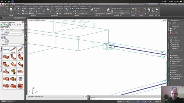Viewport: 184px width, 103px height.
Task: Open the Criteria tab in palette
Action: pos(7,27)
